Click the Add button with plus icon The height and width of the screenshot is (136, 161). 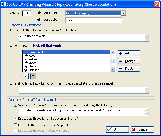pos(129,53)
